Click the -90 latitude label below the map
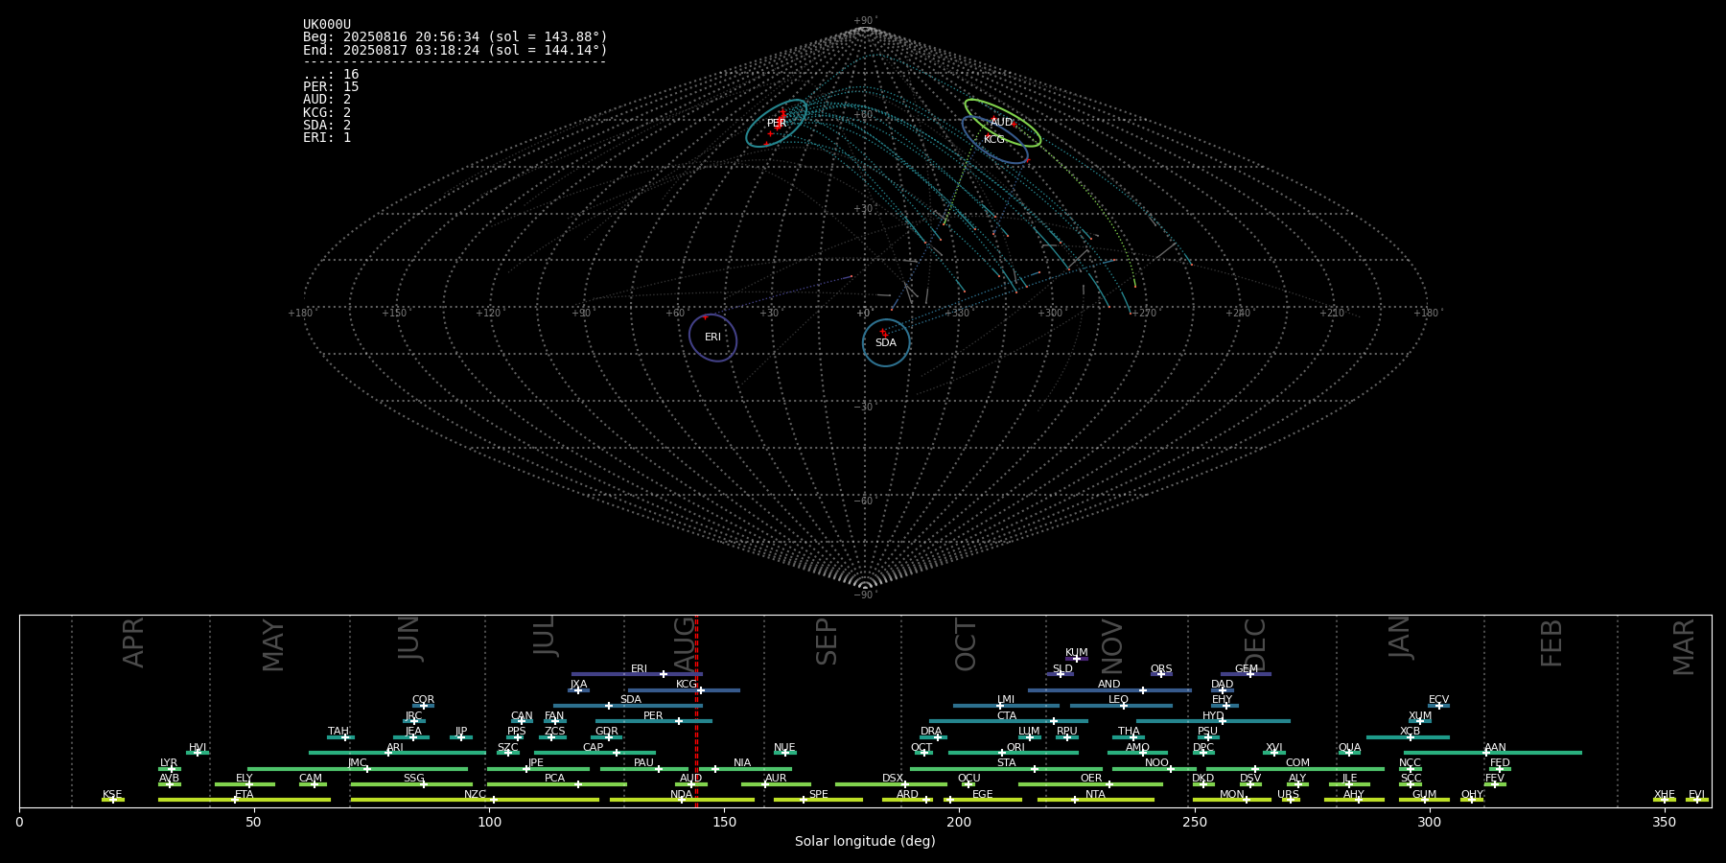This screenshot has height=863, width=1726. click(865, 595)
